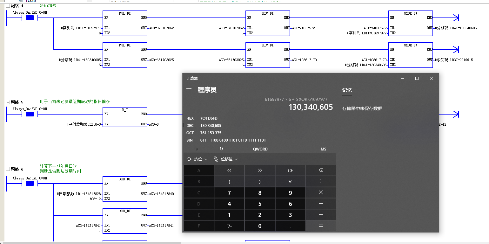This screenshot has height=244, width=489.
Task: Toggle the QWORD word size
Action: click(260, 149)
